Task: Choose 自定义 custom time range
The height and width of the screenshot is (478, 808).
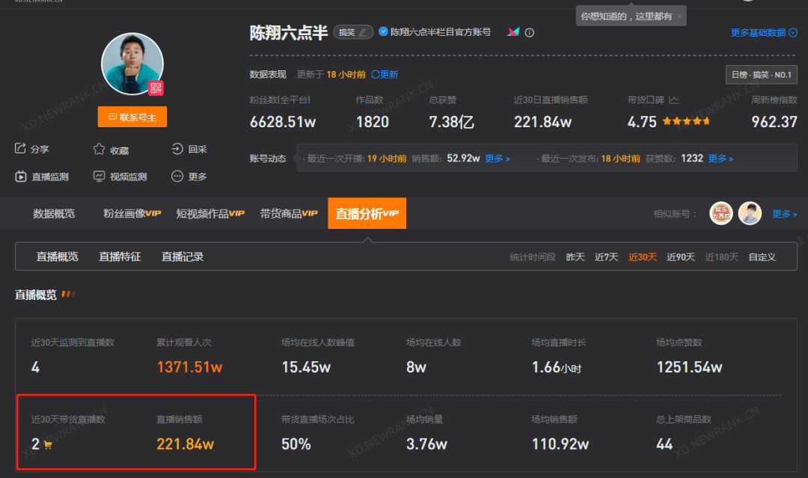Action: pos(762,257)
